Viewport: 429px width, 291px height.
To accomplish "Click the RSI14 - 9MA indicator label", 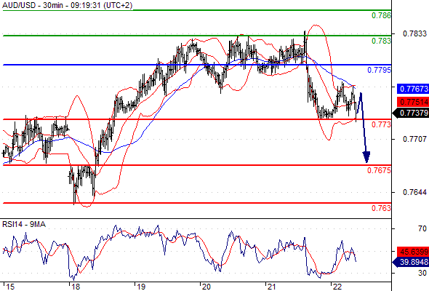I will click(24, 225).
